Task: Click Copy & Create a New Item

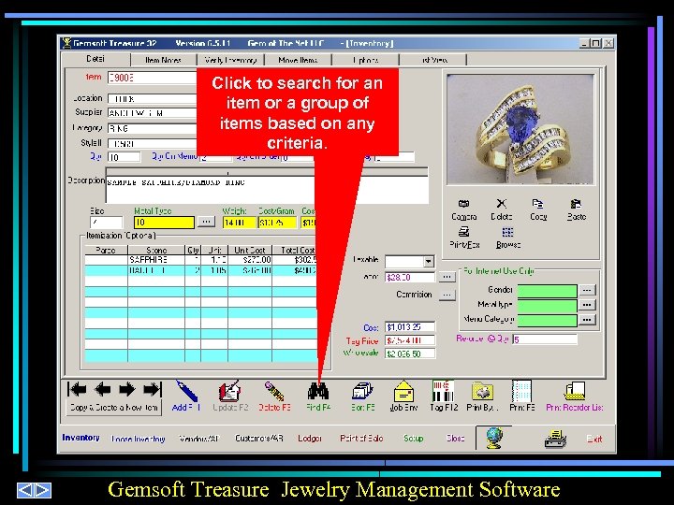Action: click(114, 408)
